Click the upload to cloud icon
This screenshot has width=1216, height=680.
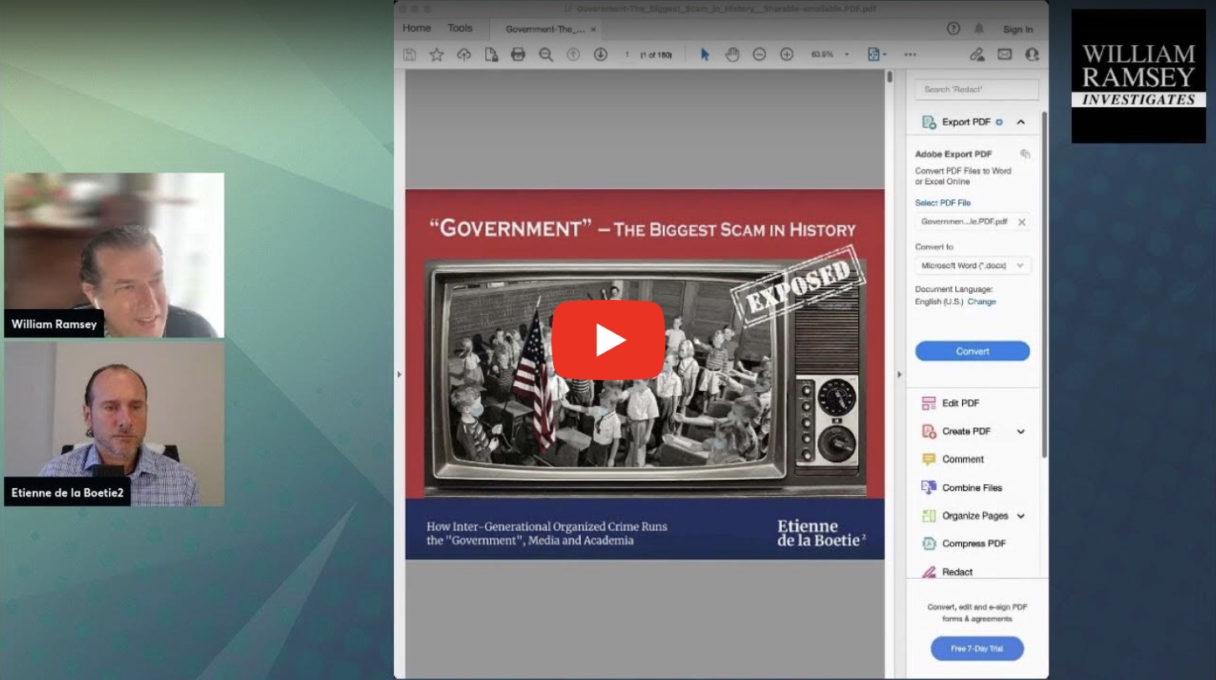tap(463, 54)
